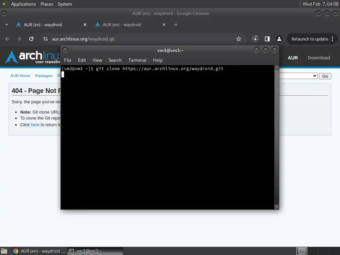Click the clock showing Wed Feb 7, 04:08
340x255 pixels.
pos(320,4)
